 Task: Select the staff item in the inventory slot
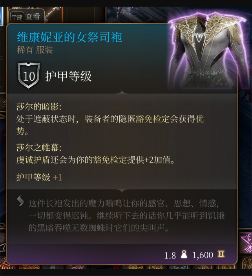pyautogui.click(x=52, y=14)
